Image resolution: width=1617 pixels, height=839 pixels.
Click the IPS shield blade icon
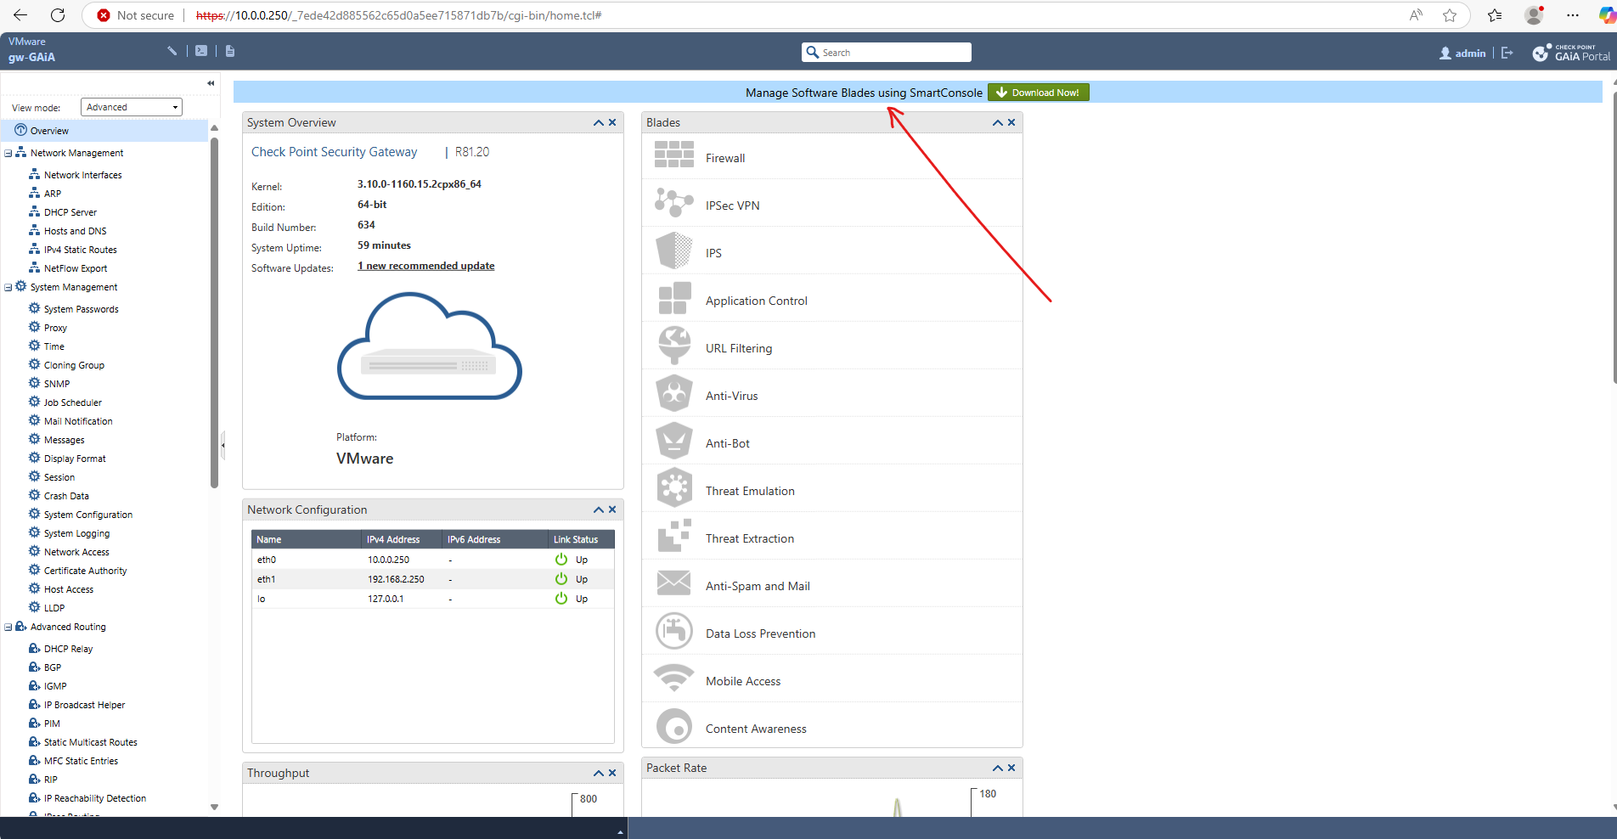(x=674, y=251)
